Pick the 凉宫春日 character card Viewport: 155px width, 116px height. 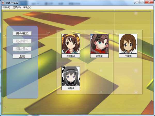71,46
